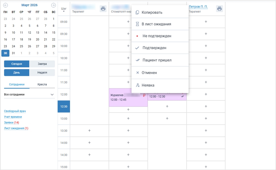Select the День view toggle

(x=17, y=72)
